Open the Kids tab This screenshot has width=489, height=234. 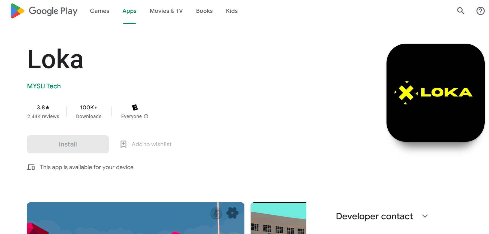232,11
